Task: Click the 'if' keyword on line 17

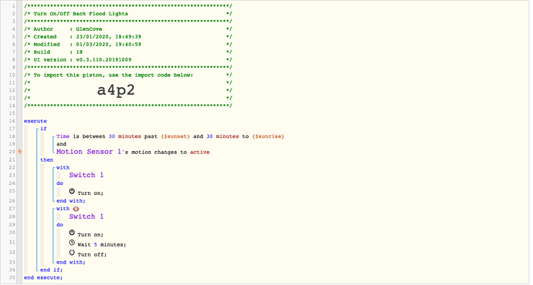Action: [x=43, y=129]
